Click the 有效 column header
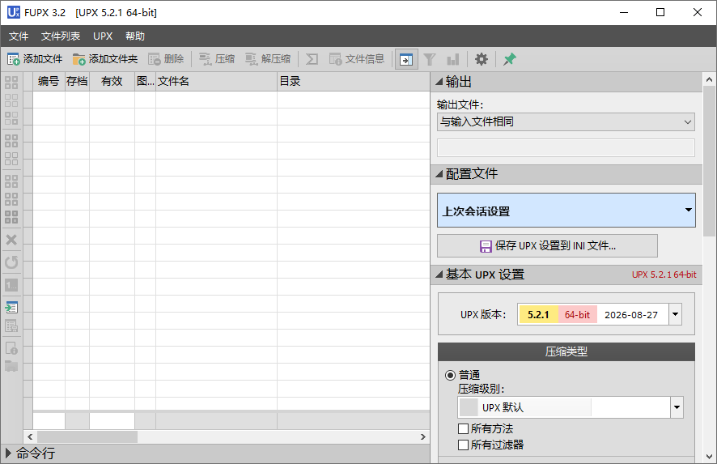Image resolution: width=717 pixels, height=464 pixels. click(112, 82)
